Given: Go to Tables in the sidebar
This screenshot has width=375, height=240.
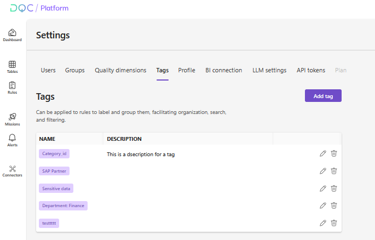Looking at the screenshot, I should [12, 67].
